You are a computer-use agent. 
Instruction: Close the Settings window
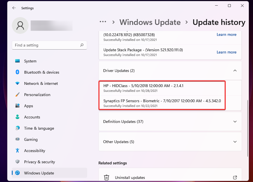[242, 6]
